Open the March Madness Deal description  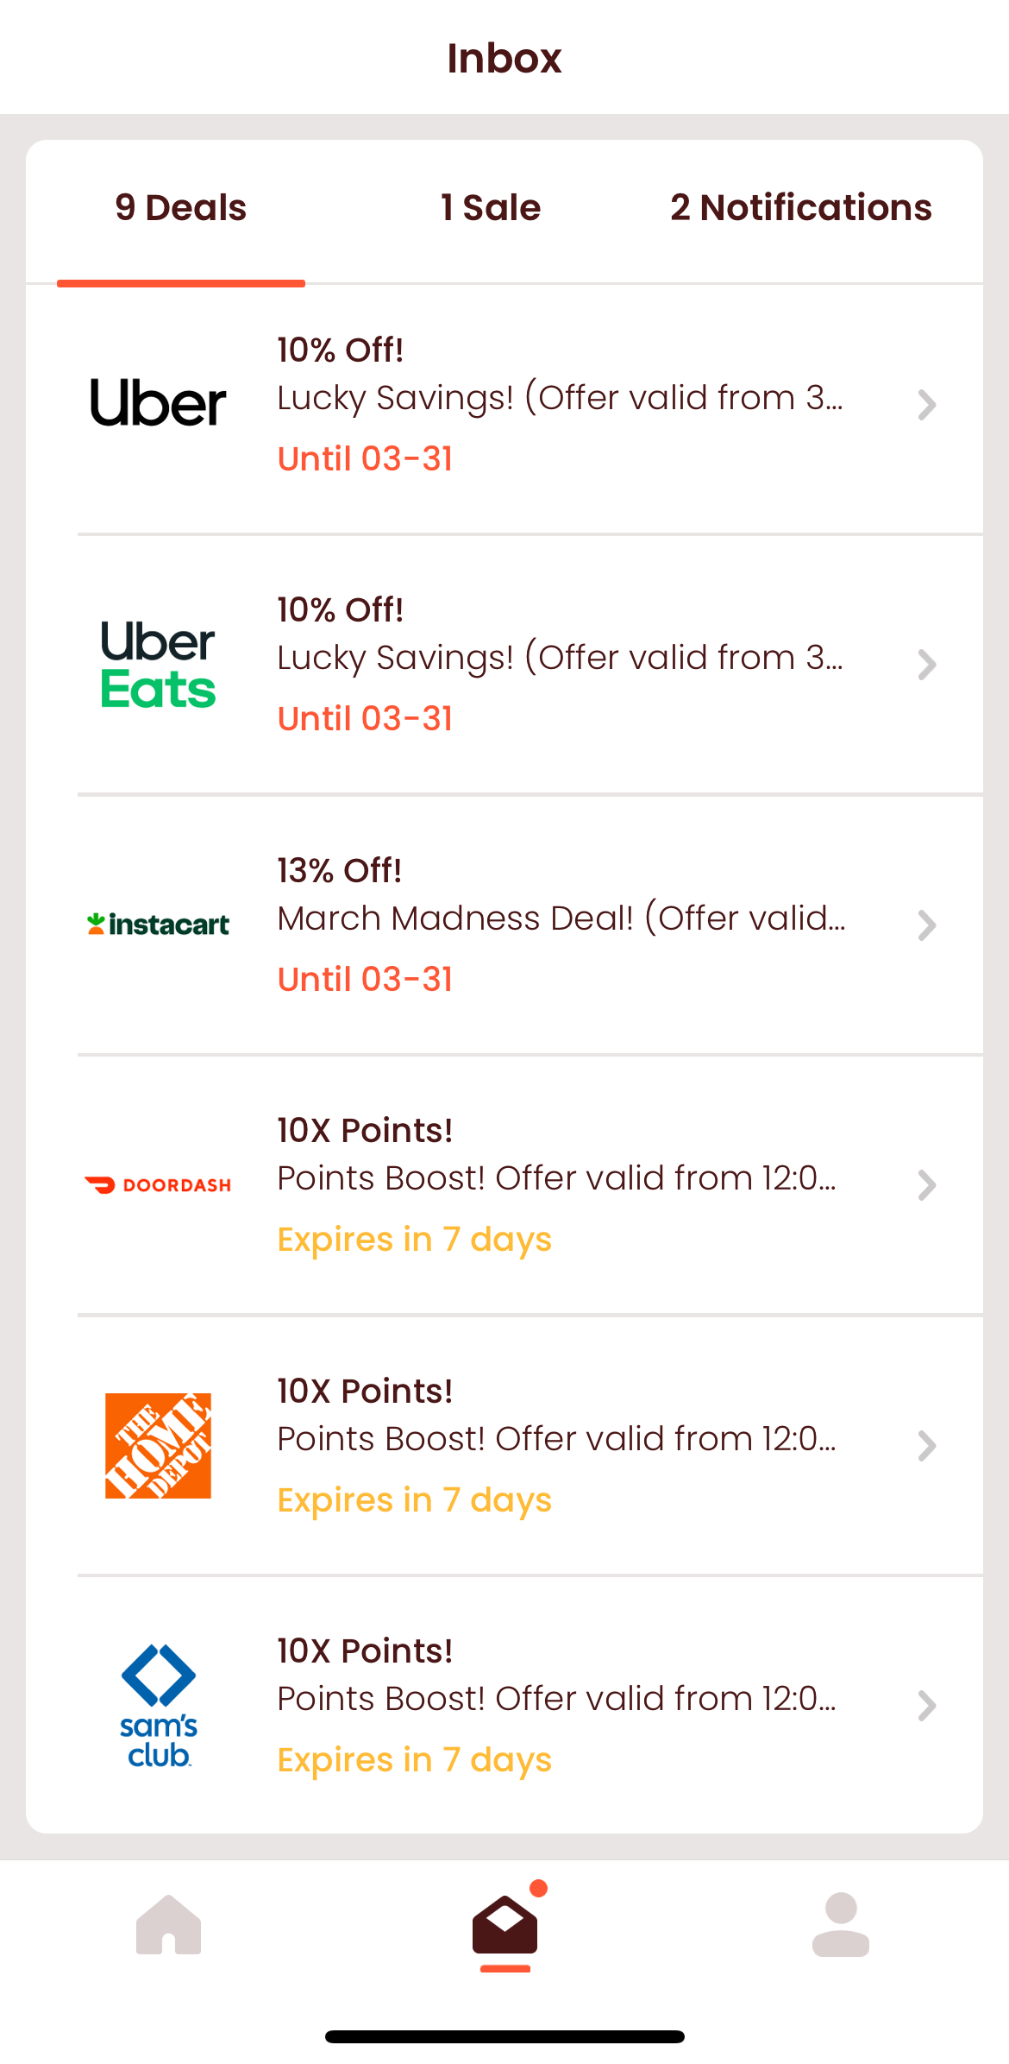click(561, 918)
